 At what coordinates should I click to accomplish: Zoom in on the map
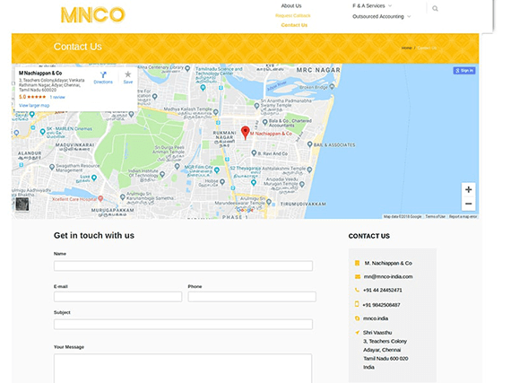[468, 190]
